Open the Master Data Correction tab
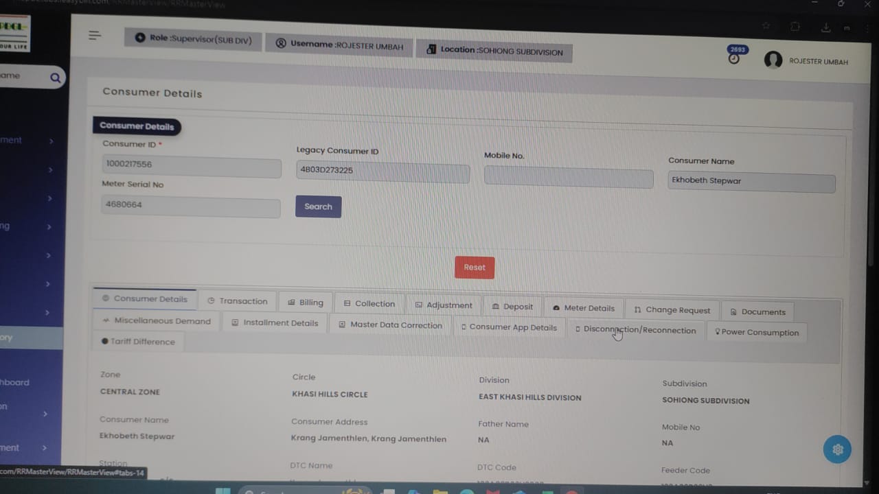This screenshot has height=494, width=879. point(390,325)
